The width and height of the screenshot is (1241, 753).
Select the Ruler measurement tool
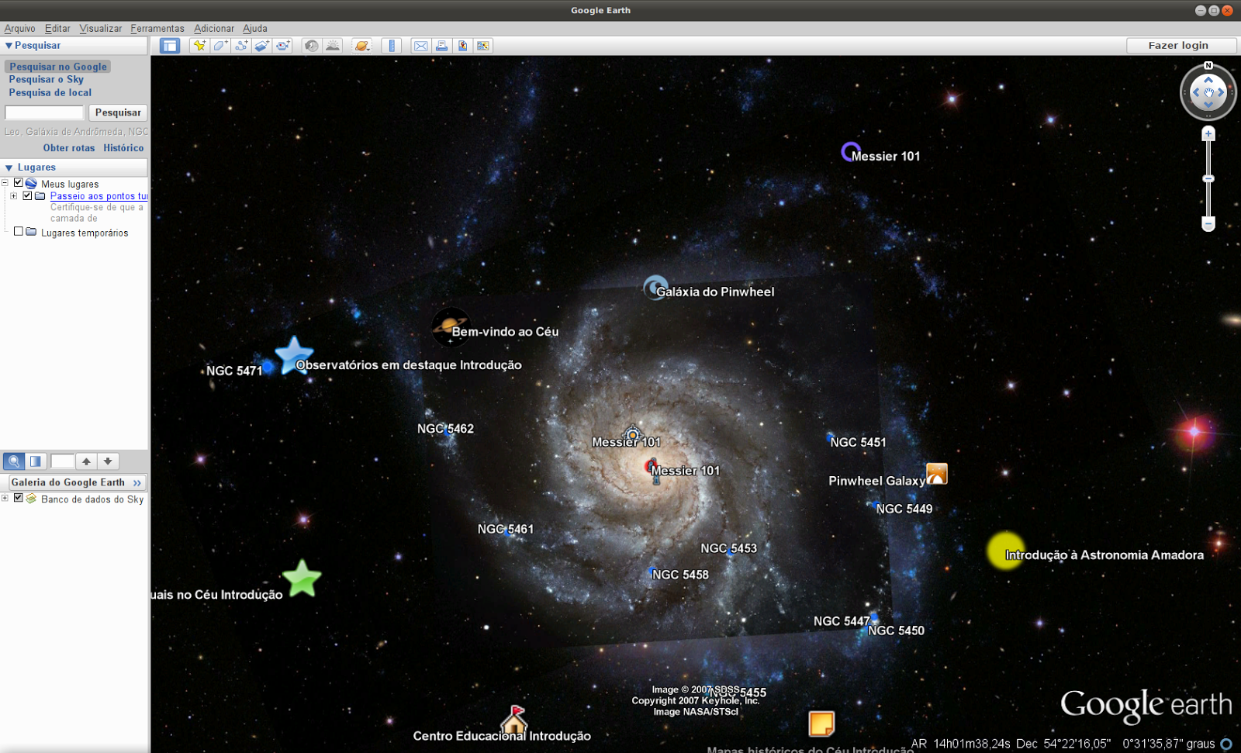[x=392, y=46]
